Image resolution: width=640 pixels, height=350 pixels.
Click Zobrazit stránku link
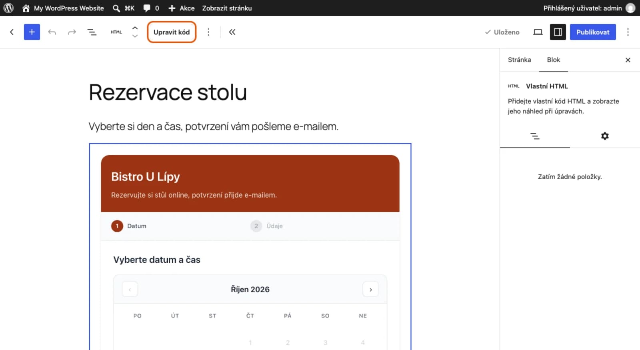tap(227, 8)
